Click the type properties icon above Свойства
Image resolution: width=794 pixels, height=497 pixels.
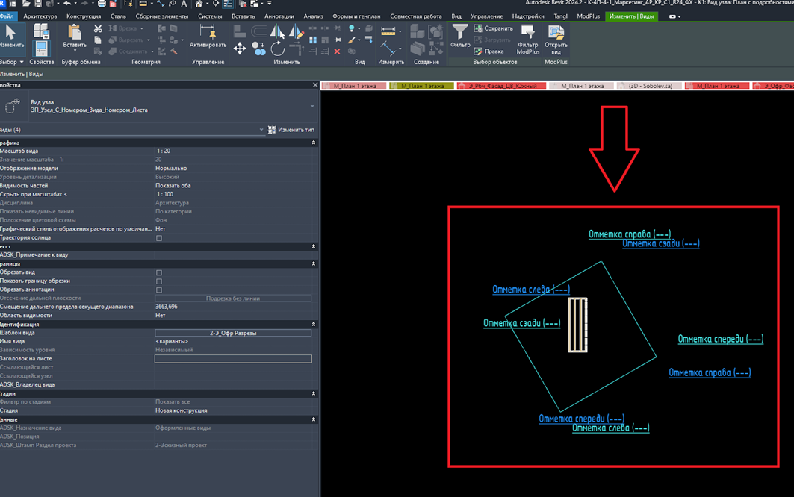(x=41, y=31)
